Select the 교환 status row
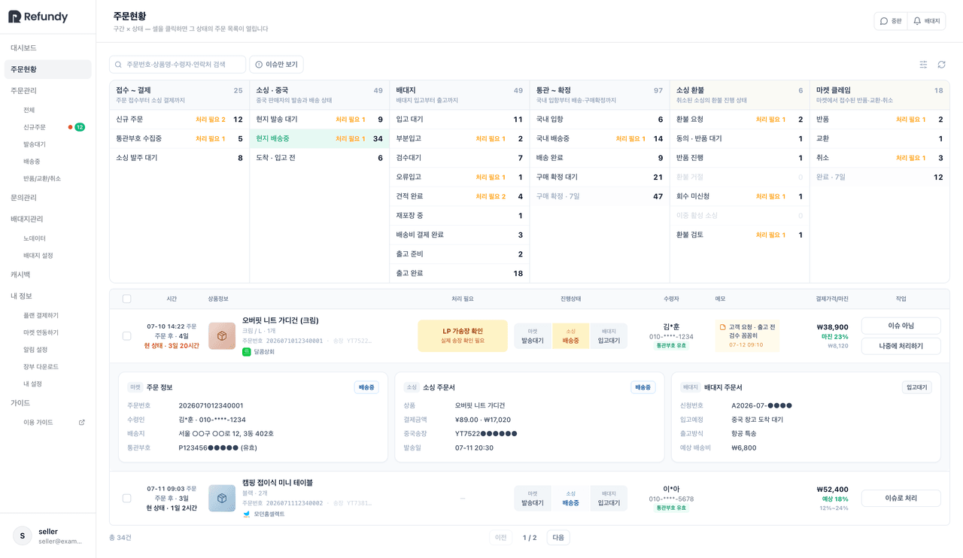 (879, 138)
